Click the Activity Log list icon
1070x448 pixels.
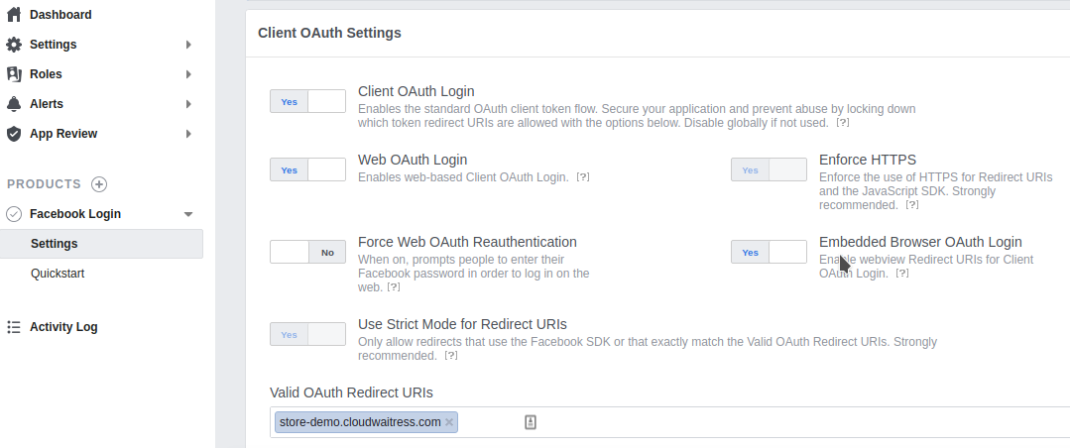pyautogui.click(x=14, y=327)
